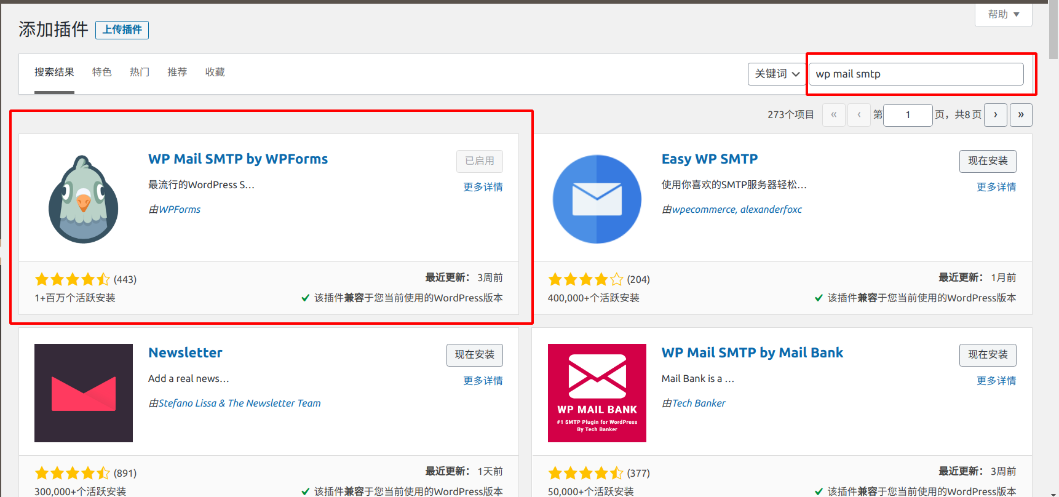The image size is (1059, 497).
Task: Open the WP Mail SMTP by WPForms title link
Action: click(x=238, y=159)
